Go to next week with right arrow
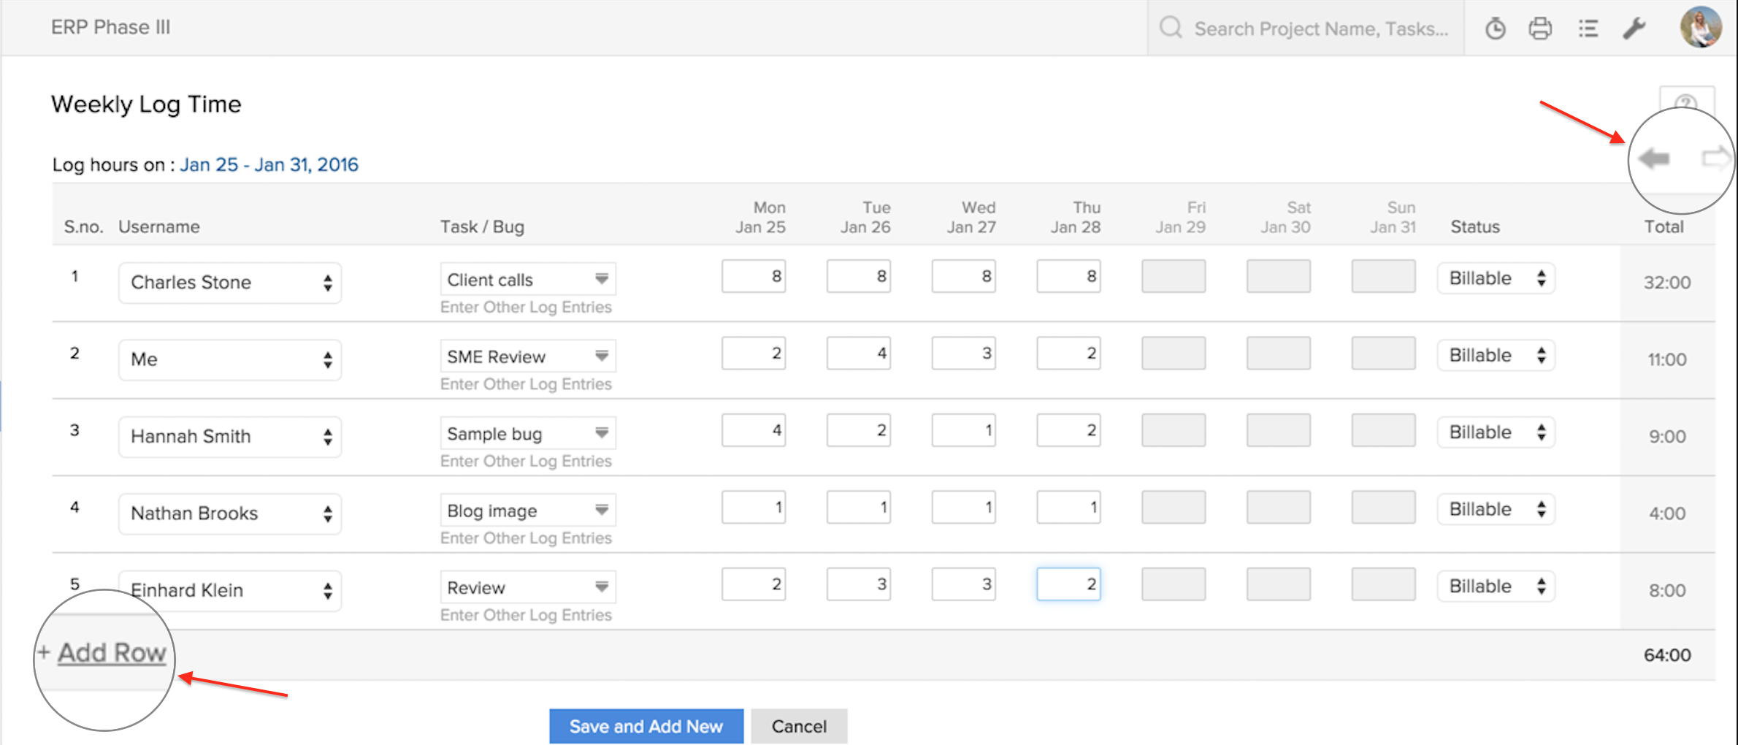Screen dimensions: 1738x745 (x=1714, y=158)
